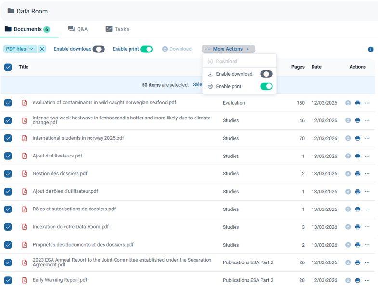378x288 pixels.
Task: Click the print icon for international students in norway 2025.pdf
Action: (x=357, y=138)
